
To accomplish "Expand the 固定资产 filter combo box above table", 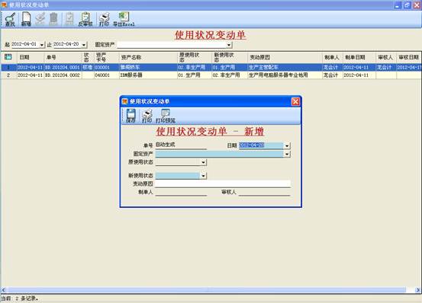I will [229, 45].
